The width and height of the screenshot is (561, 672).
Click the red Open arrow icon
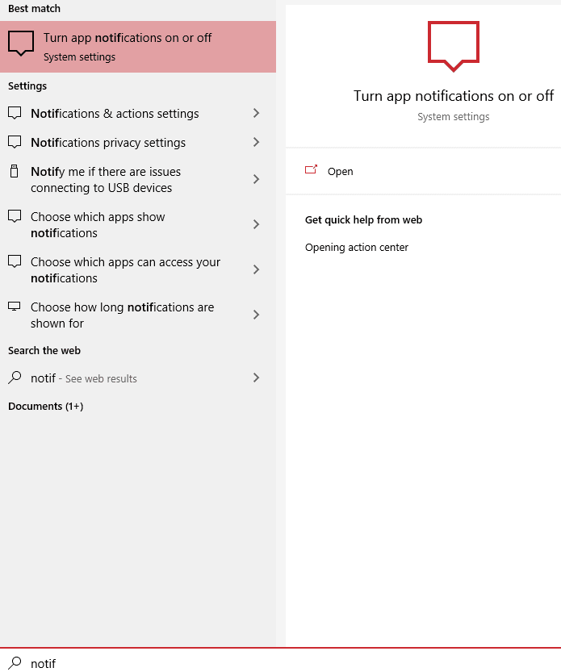coord(311,170)
